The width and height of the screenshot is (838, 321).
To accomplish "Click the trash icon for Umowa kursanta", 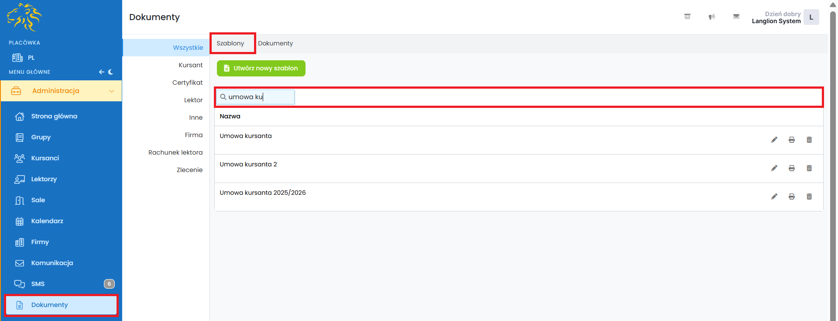I will 809,140.
